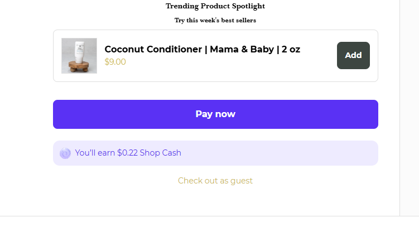This screenshot has height=227, width=419.
Task: Add Coconut Conditioner to the order
Action: click(353, 55)
